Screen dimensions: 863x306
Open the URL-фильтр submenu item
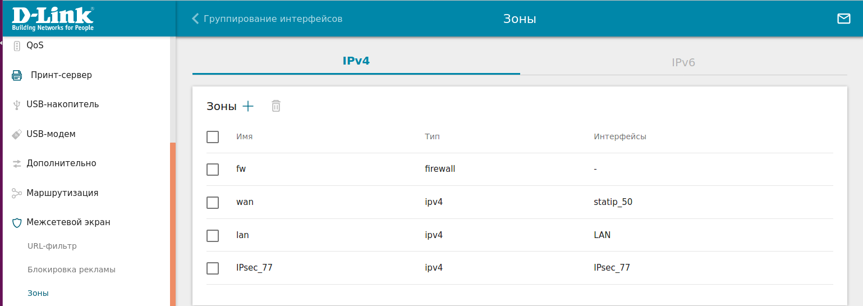click(x=52, y=246)
